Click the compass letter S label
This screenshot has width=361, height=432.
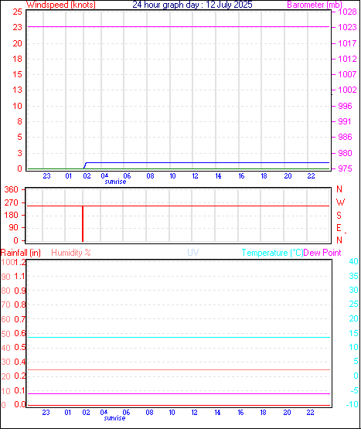click(x=339, y=215)
